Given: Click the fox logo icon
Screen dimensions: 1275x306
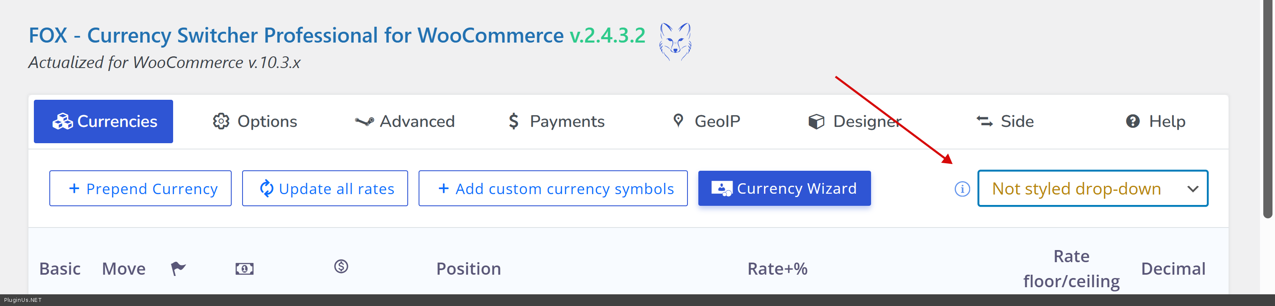Looking at the screenshot, I should (x=675, y=41).
